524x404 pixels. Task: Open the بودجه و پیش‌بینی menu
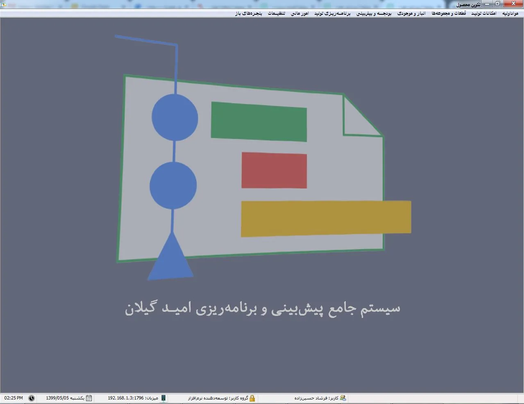[x=374, y=14]
